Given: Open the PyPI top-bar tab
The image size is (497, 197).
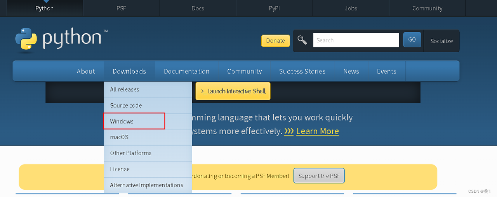Looking at the screenshot, I should (x=274, y=8).
